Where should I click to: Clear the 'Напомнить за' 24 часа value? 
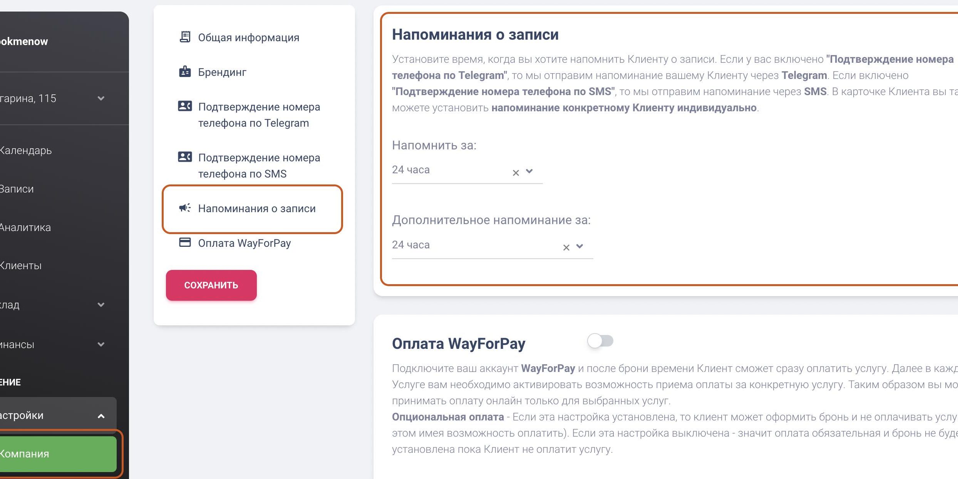coord(516,173)
